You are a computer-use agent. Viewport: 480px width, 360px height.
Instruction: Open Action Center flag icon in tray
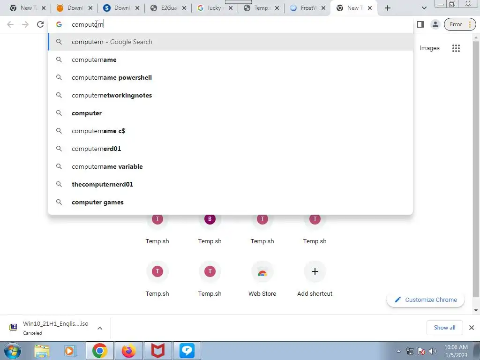point(421,351)
